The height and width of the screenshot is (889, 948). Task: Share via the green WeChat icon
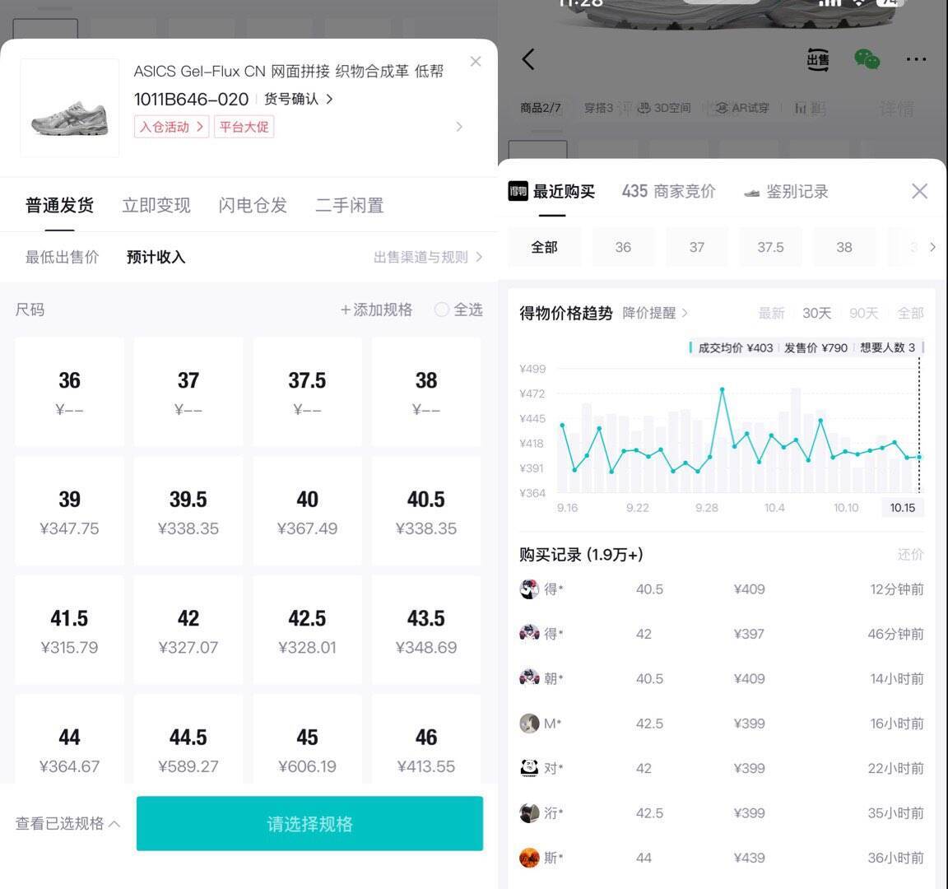(867, 59)
